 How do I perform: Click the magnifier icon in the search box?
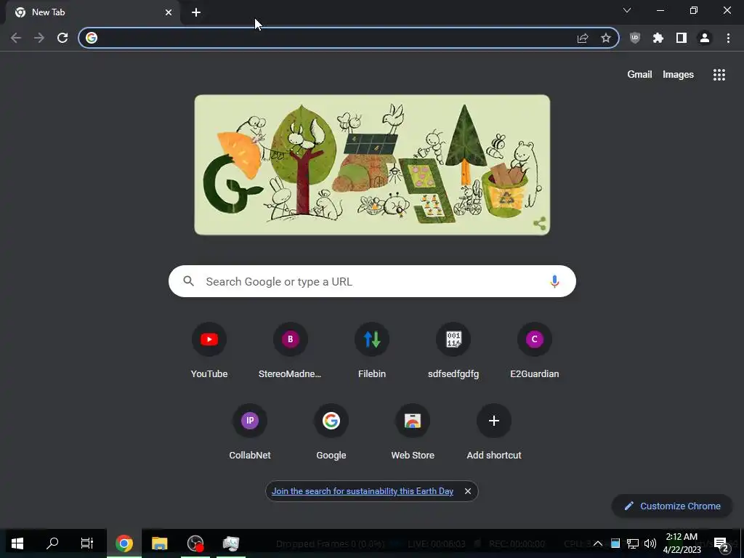tap(189, 281)
